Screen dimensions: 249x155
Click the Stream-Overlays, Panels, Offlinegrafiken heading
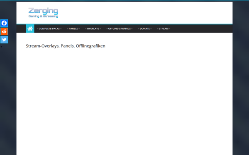pyautogui.click(x=66, y=46)
